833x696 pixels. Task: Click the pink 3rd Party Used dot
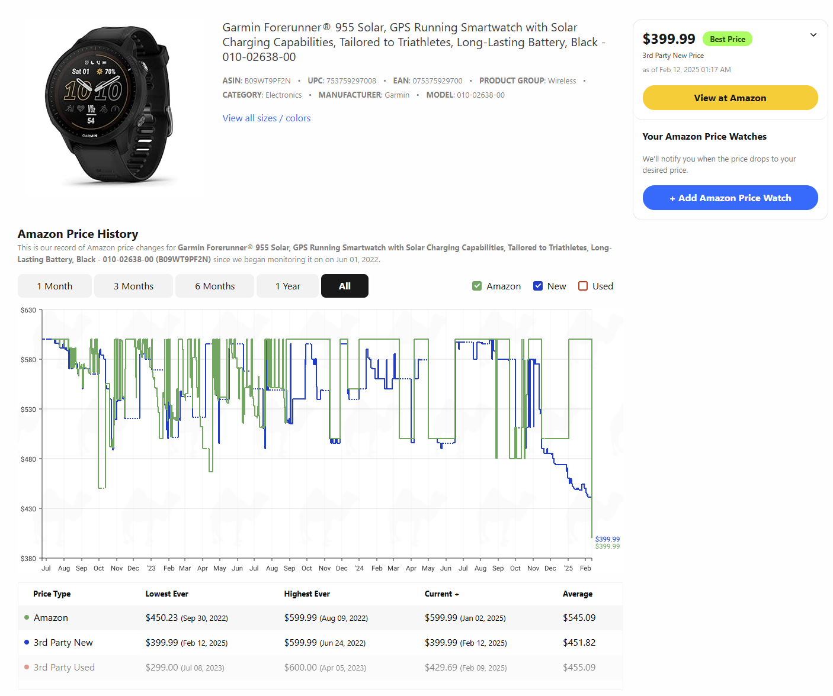click(x=27, y=667)
